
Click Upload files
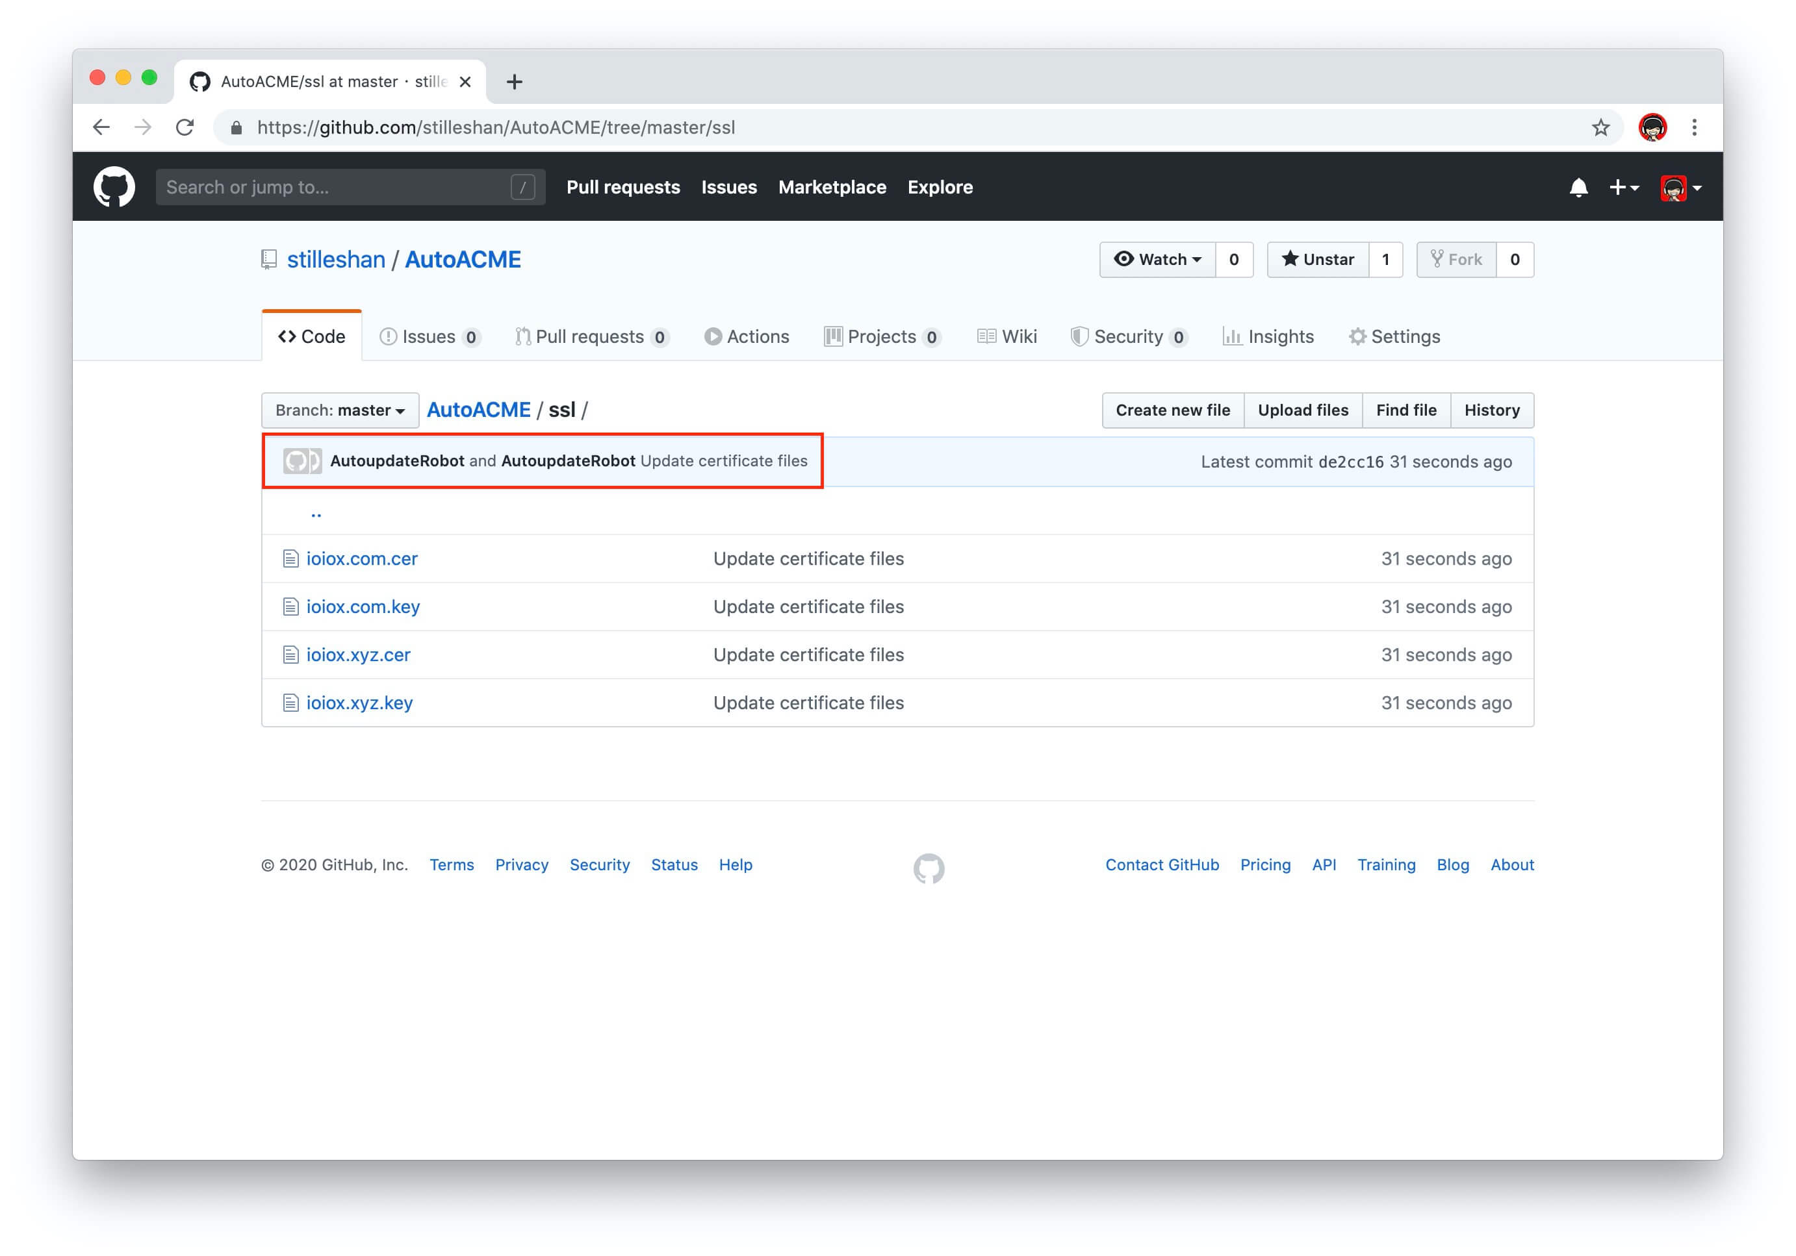click(x=1303, y=410)
